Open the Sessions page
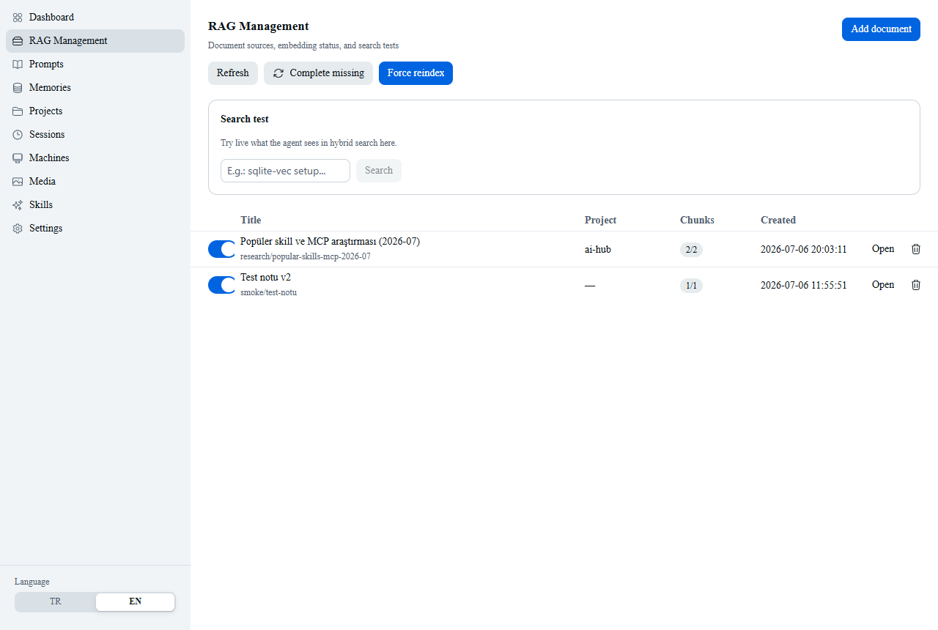Viewport: 938px width, 630px height. (95, 135)
